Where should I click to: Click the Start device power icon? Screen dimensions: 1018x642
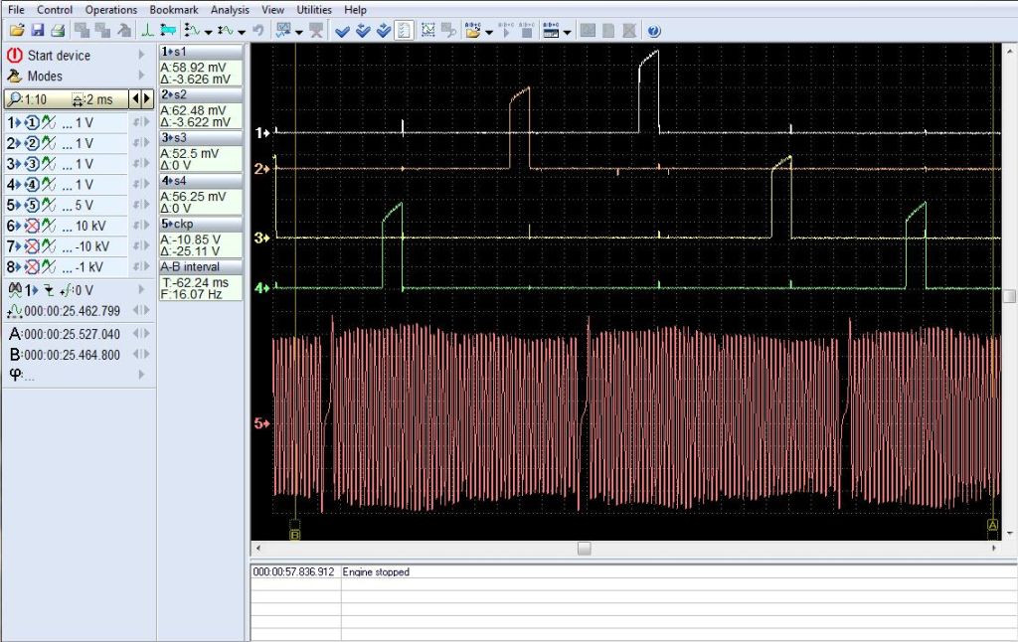[x=15, y=56]
